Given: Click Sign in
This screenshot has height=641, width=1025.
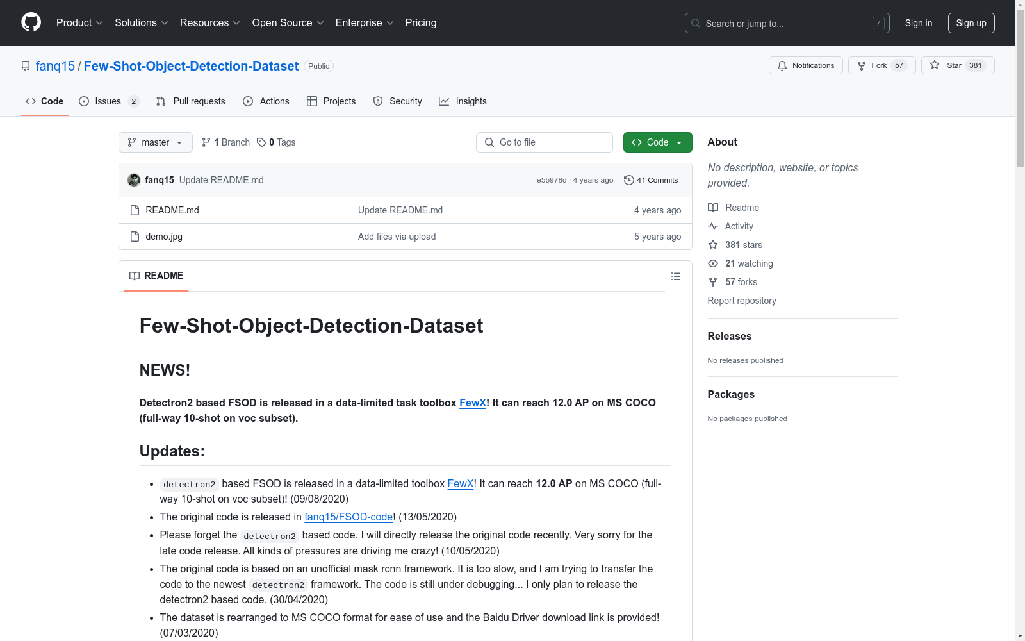Looking at the screenshot, I should (x=919, y=23).
